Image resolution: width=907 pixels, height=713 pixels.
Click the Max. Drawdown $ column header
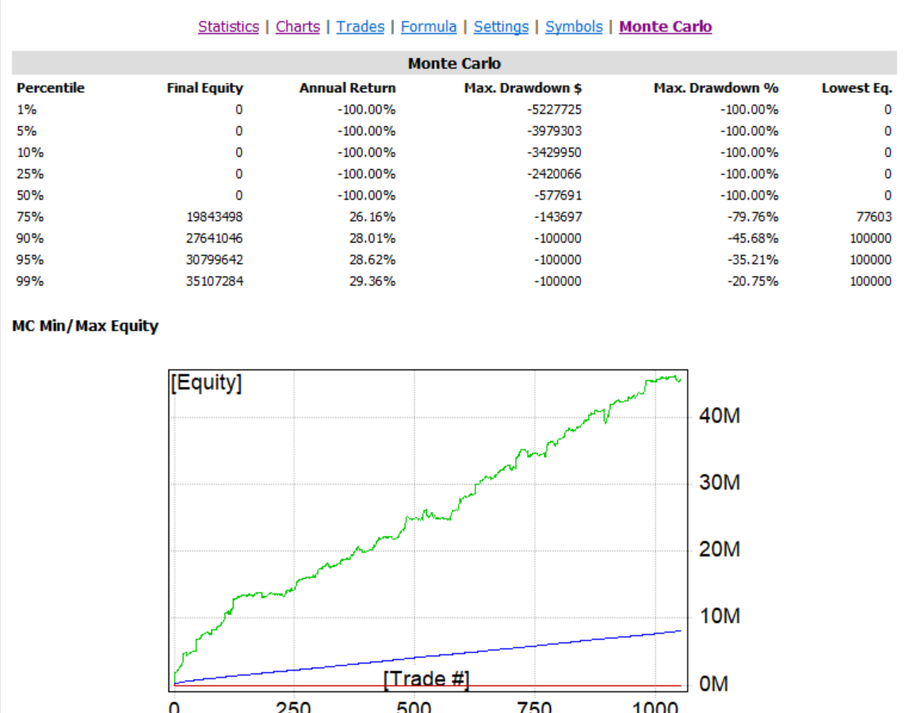[x=522, y=88]
